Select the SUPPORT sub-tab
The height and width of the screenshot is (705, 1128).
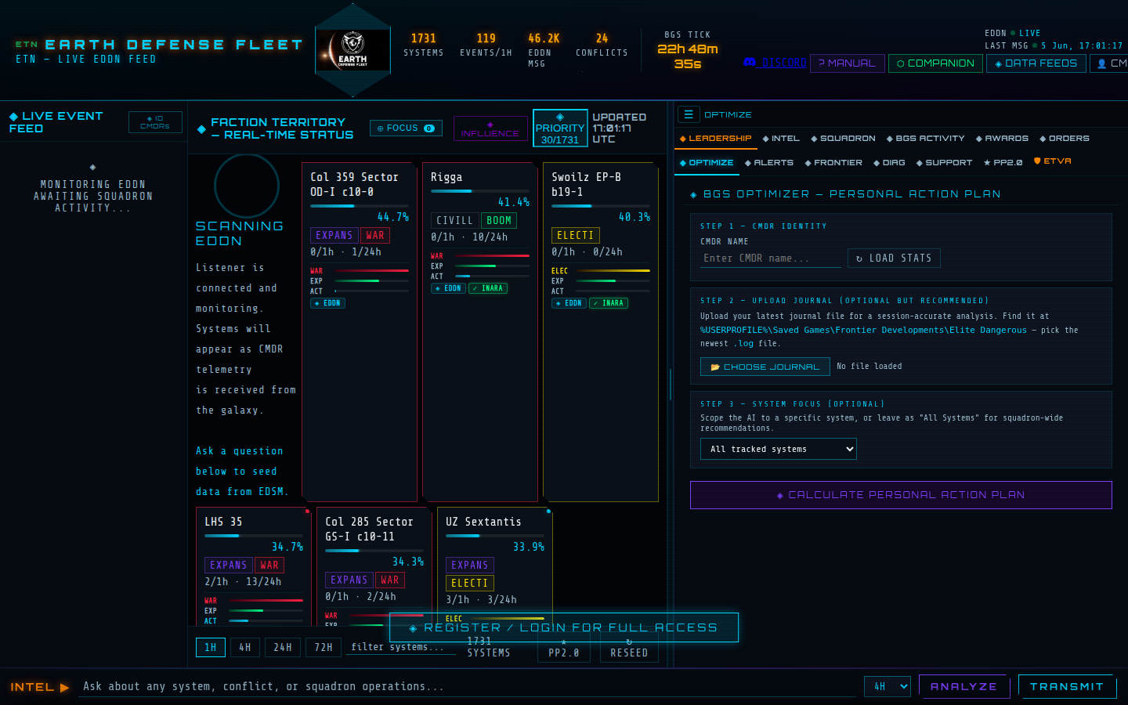(x=944, y=163)
